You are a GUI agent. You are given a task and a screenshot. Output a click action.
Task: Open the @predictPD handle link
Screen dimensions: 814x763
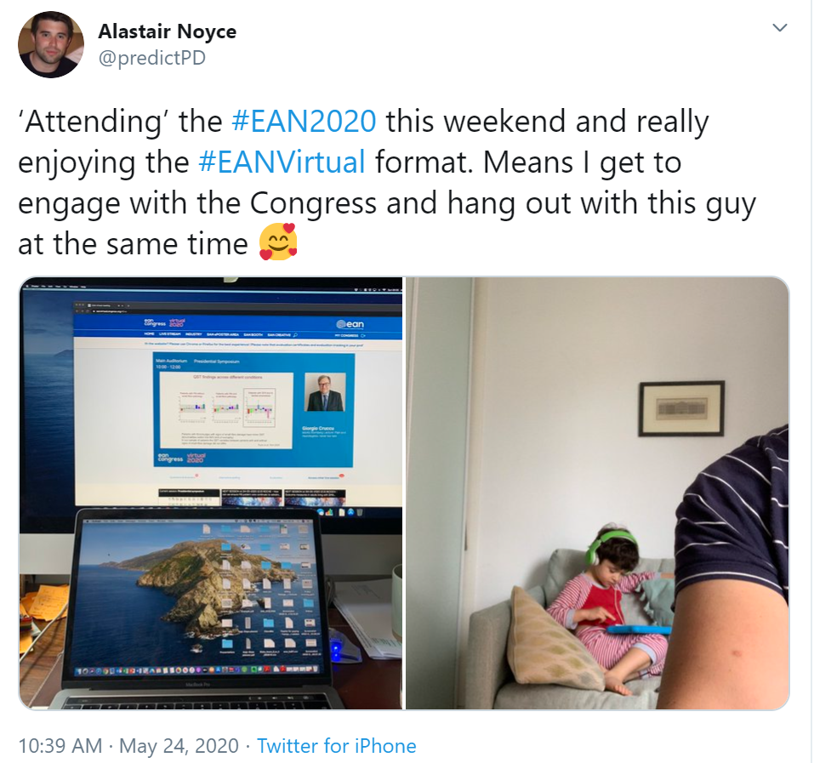coord(151,58)
